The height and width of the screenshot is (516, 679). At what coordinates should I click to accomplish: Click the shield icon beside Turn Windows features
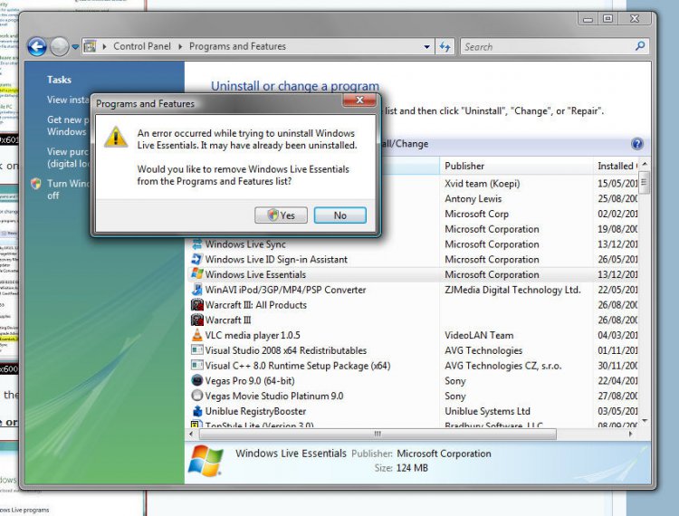tap(36, 184)
